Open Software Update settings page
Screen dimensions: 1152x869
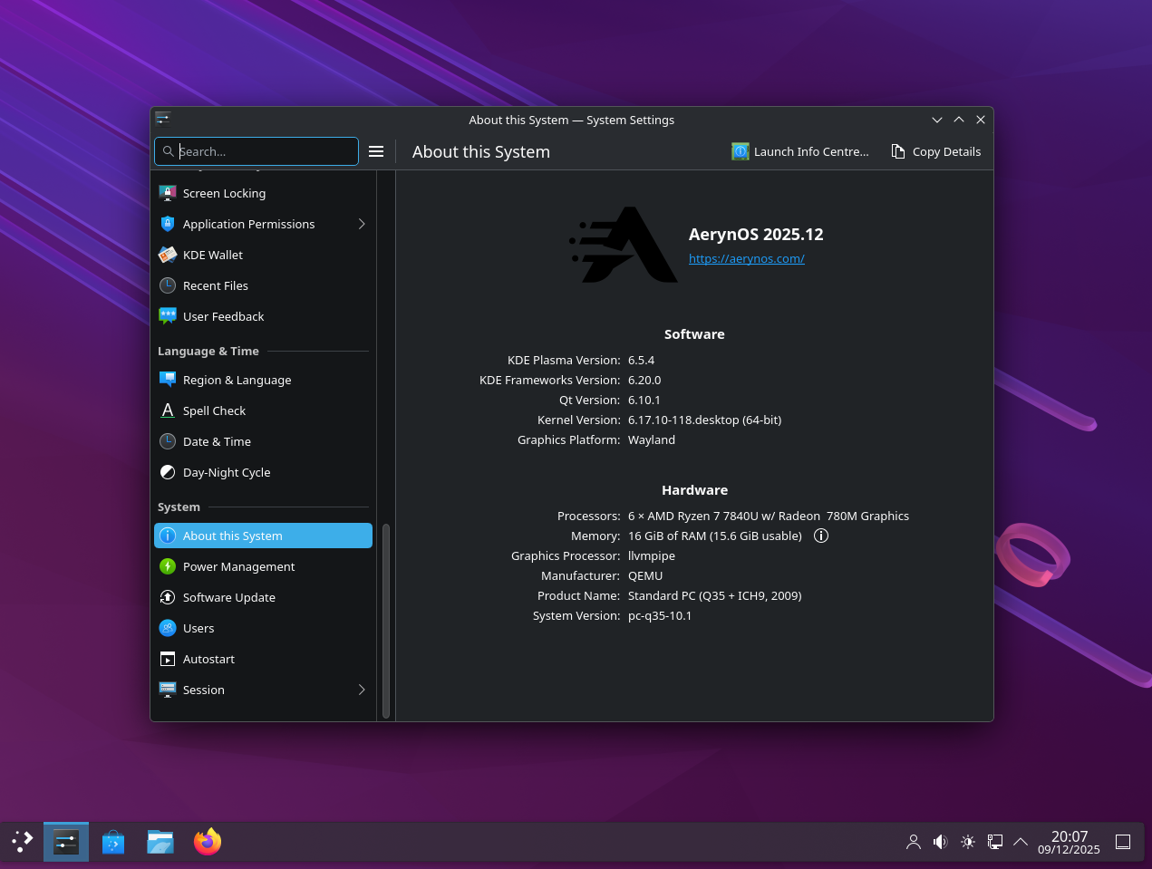point(228,597)
